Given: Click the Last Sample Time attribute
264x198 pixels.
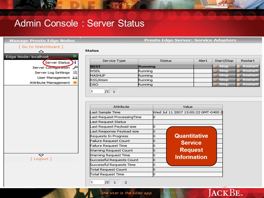Looking at the screenshot, I should pos(105,112).
